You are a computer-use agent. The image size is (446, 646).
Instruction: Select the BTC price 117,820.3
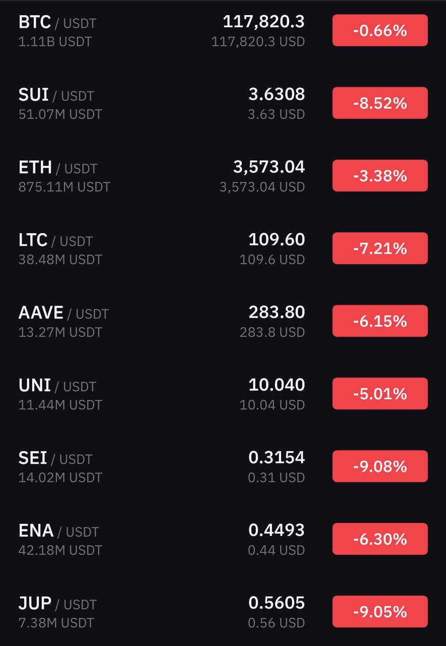pos(263,22)
